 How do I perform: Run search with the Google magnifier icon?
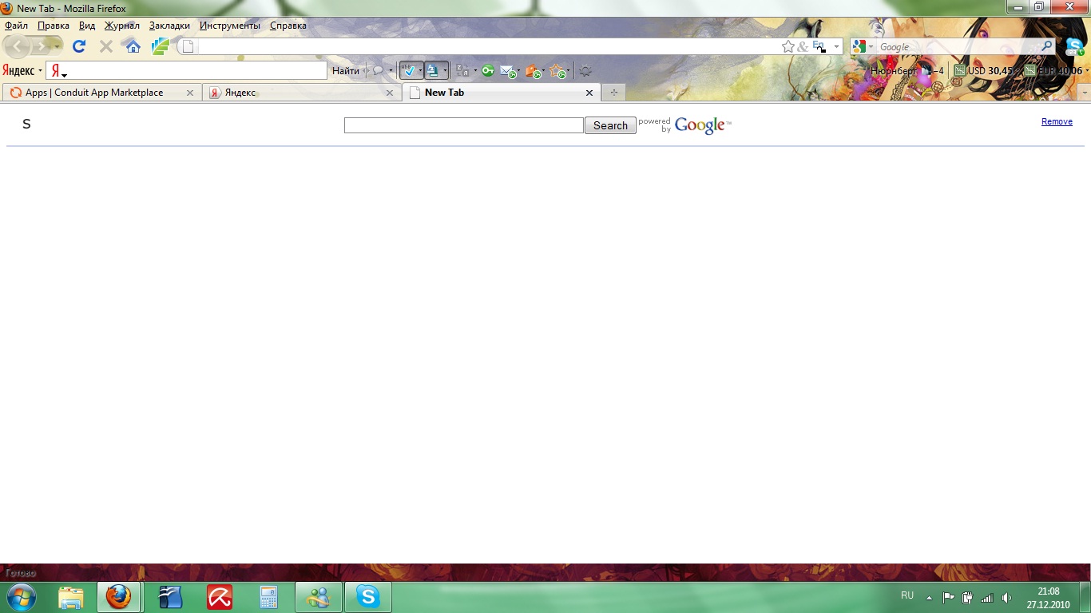1047,46
